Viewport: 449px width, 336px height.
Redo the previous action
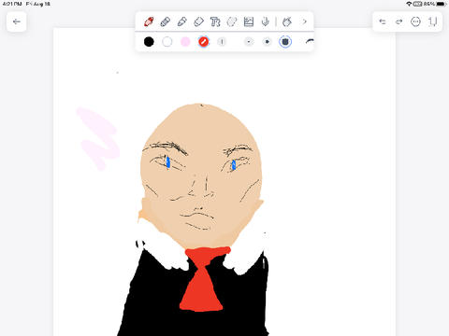pyautogui.click(x=399, y=21)
